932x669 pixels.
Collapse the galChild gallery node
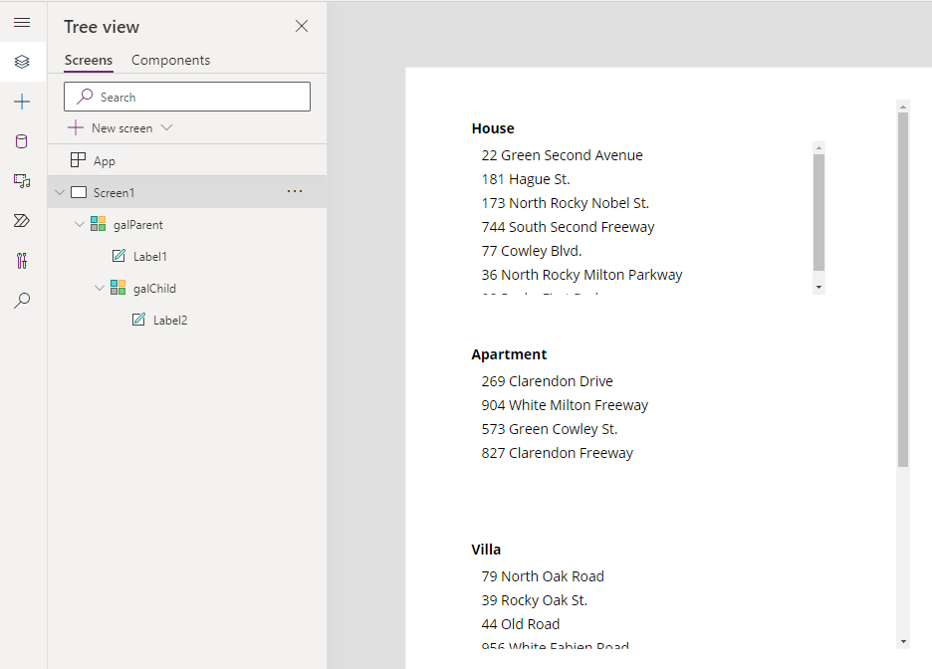(x=99, y=288)
